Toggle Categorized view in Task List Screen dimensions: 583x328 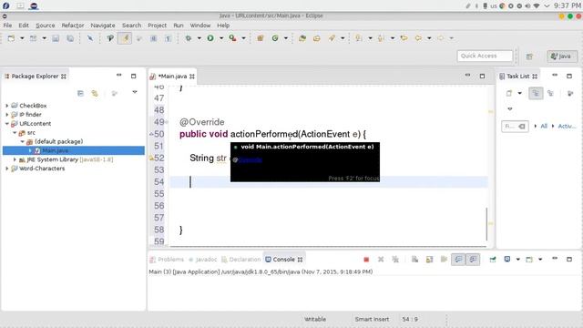[536, 93]
